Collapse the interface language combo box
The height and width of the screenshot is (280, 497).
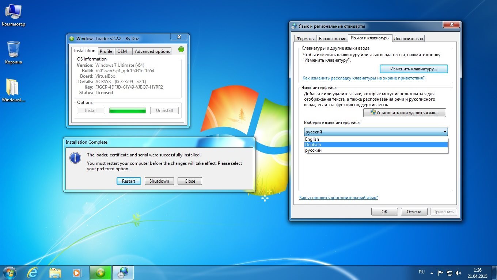click(x=445, y=132)
